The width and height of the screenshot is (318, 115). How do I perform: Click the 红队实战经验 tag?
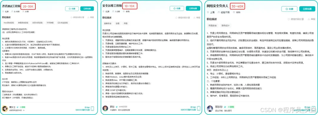tap(63, 23)
